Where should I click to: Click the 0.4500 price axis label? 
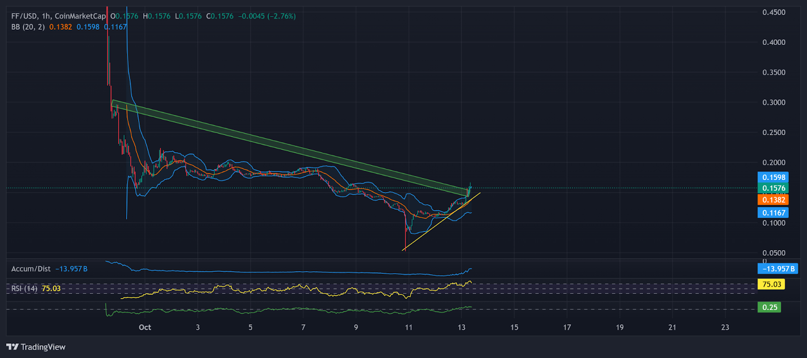[x=773, y=12]
